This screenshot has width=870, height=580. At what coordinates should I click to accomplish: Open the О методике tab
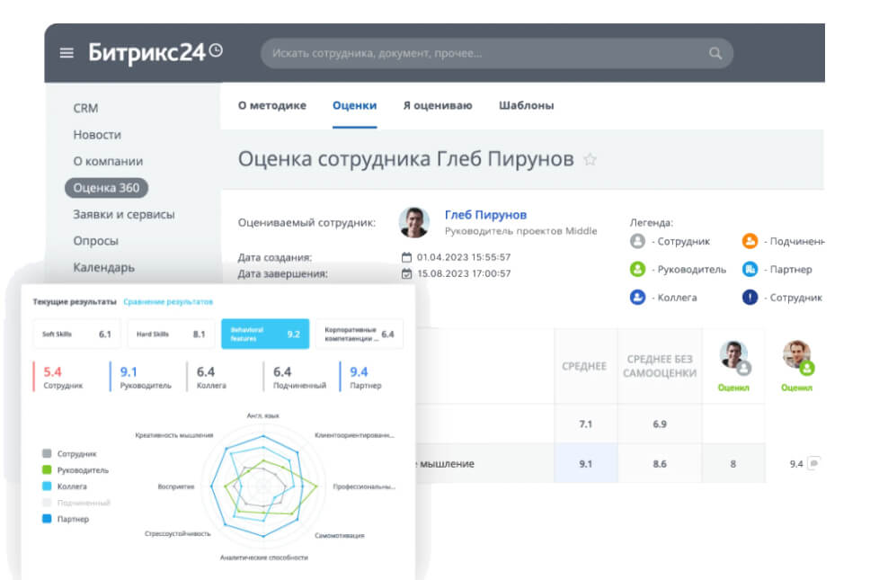[x=271, y=105]
